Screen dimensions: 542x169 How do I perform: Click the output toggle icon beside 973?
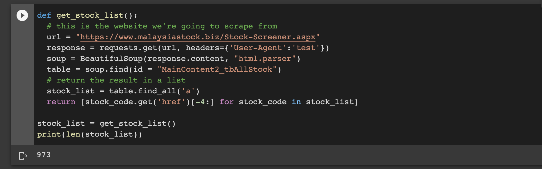tap(23, 156)
